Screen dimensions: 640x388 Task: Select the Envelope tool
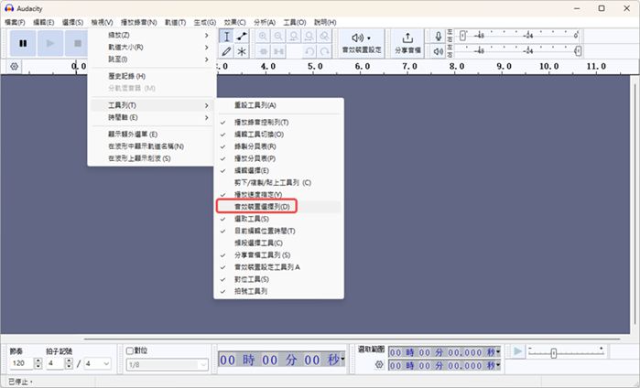tap(242, 37)
